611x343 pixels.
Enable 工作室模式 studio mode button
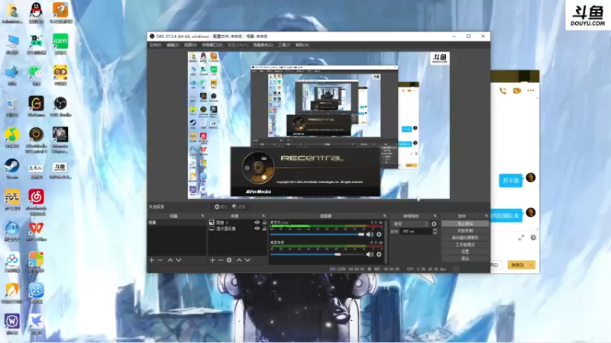tap(465, 245)
